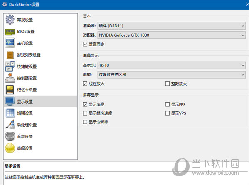Click the arrow of the 高宽比 combo box
This screenshot has height=185, width=249.
[x=243, y=65]
